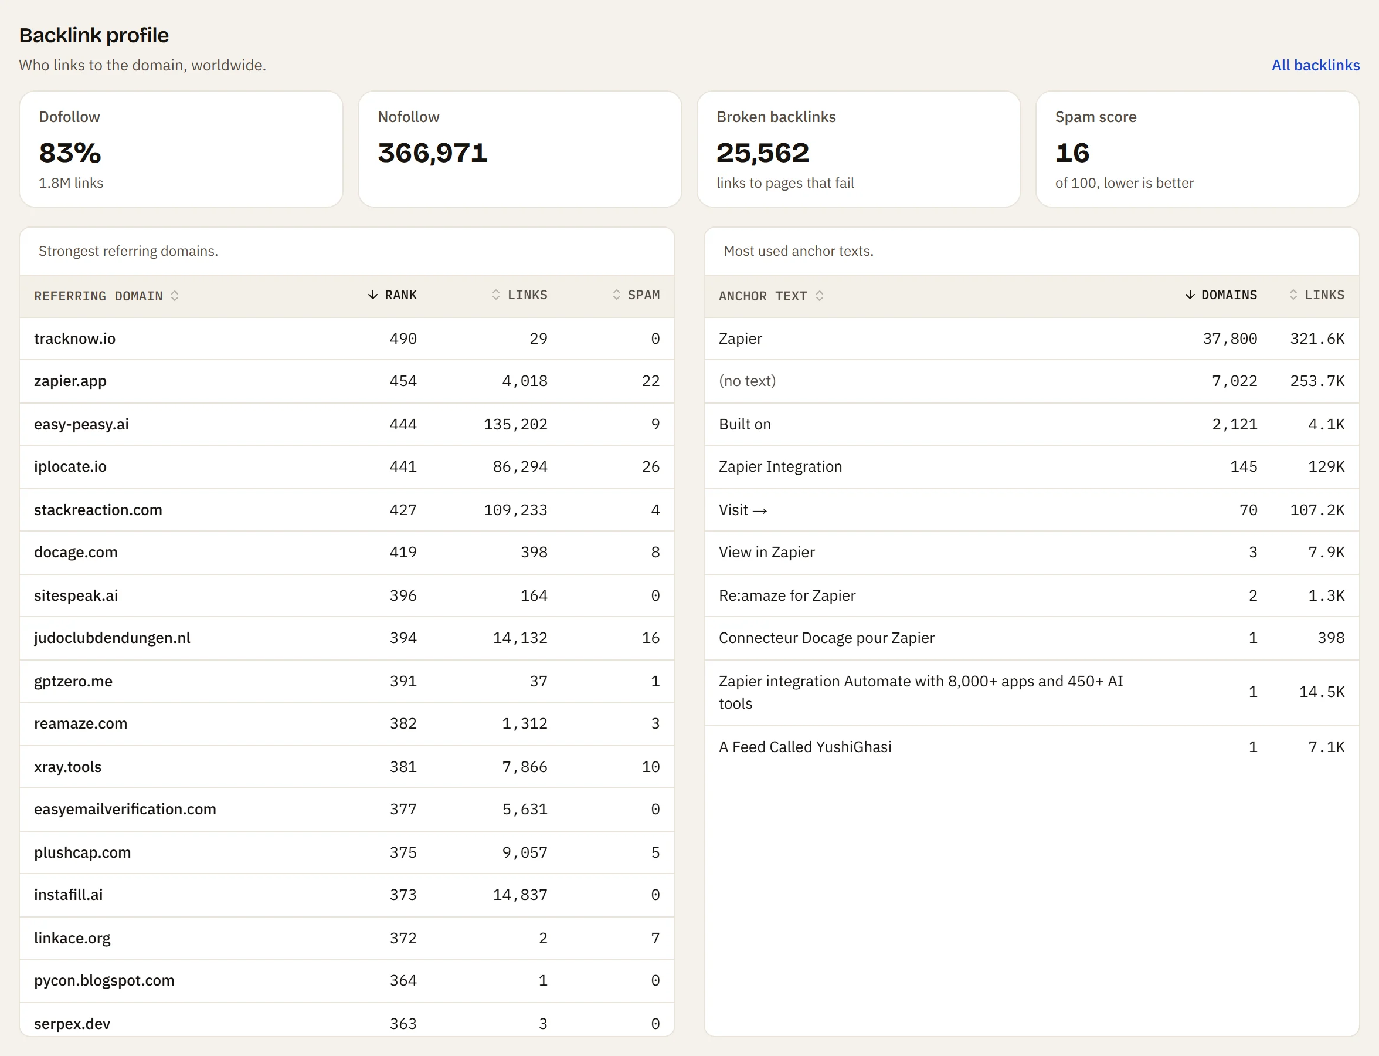Click the tracknow.io domain row
This screenshot has width=1379, height=1056.
click(347, 339)
